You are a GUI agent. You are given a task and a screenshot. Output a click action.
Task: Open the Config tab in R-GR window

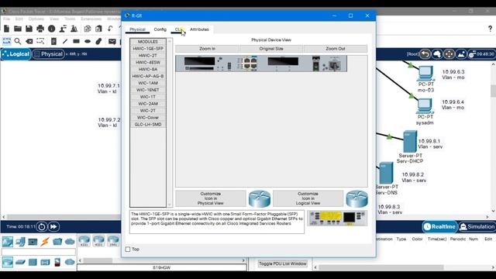[160, 29]
